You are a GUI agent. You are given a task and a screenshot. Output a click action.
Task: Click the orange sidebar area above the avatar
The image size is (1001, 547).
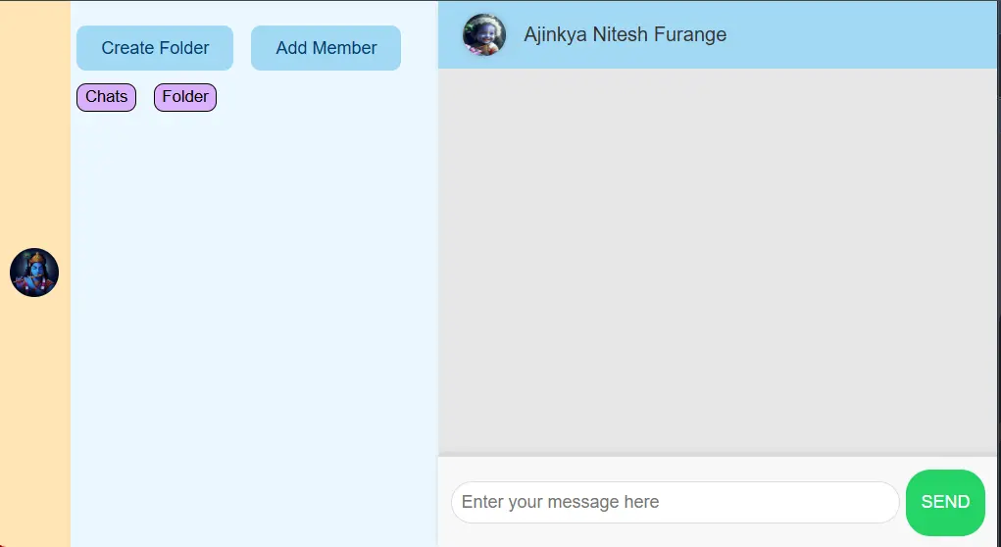[x=34, y=127]
